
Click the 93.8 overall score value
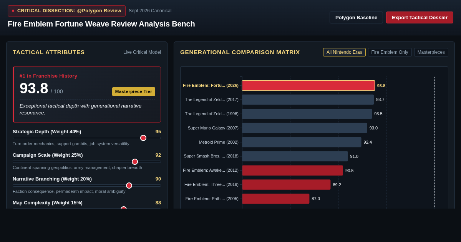(x=34, y=88)
